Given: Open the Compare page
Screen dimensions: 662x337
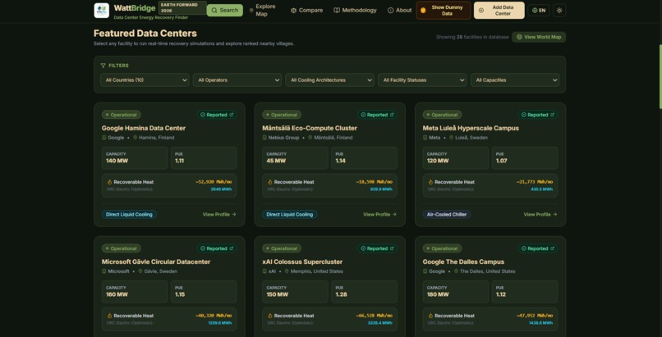Looking at the screenshot, I should click(307, 10).
